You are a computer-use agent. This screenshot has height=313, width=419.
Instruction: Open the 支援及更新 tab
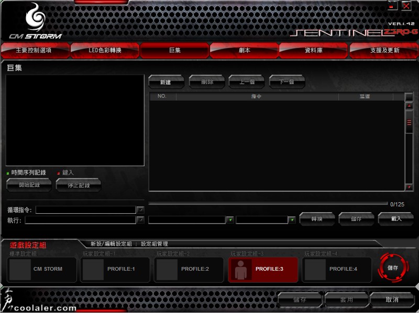click(x=384, y=50)
